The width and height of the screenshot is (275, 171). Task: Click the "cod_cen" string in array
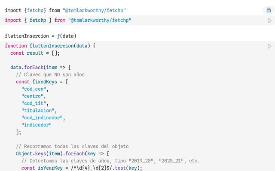tap(34, 89)
